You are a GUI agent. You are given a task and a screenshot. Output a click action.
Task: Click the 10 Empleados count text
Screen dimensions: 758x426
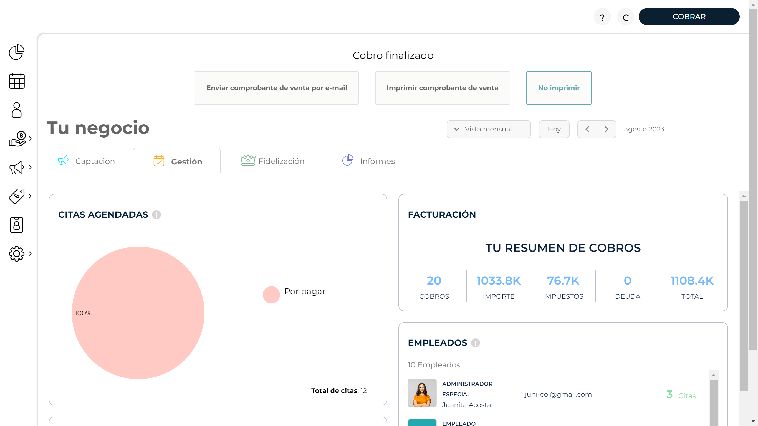pos(434,365)
